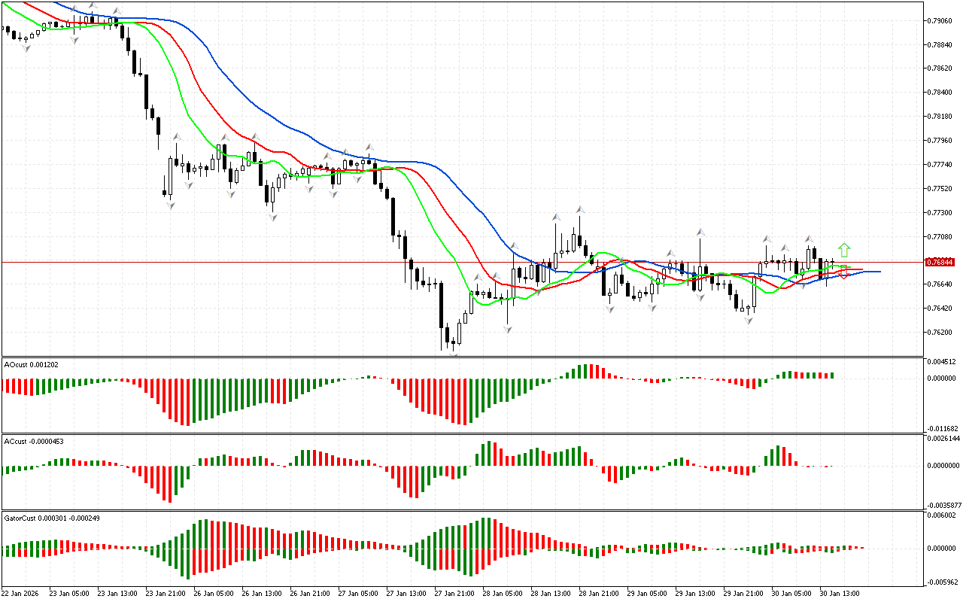Click the 0.006002 value on the GatorCust scale

click(x=943, y=515)
